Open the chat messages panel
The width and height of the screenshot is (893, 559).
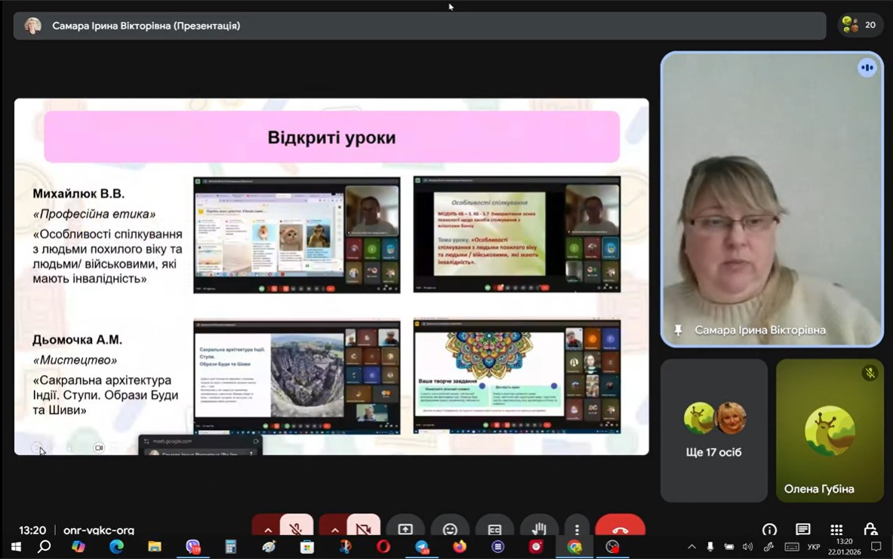pyautogui.click(x=802, y=530)
